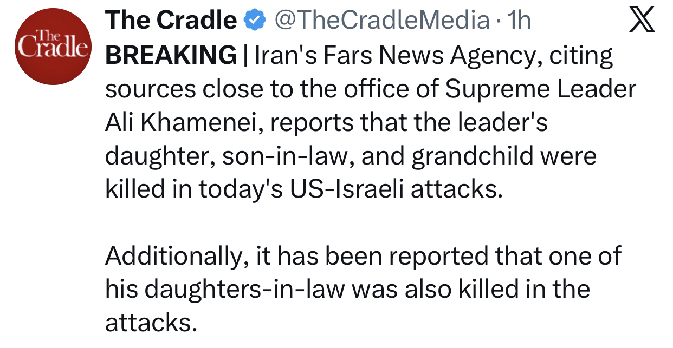Screen dimensions: 673x348
Task: Click the "The Cradle" display name
Action: pos(171,21)
